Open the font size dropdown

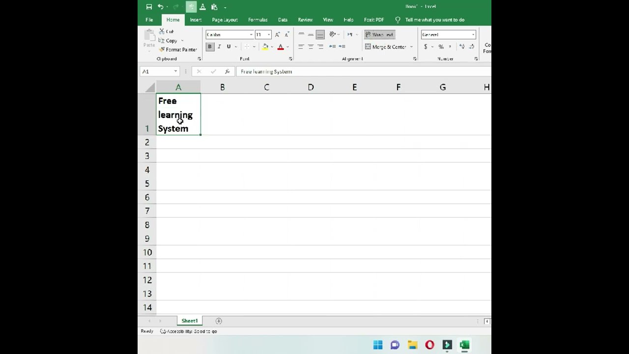point(269,34)
